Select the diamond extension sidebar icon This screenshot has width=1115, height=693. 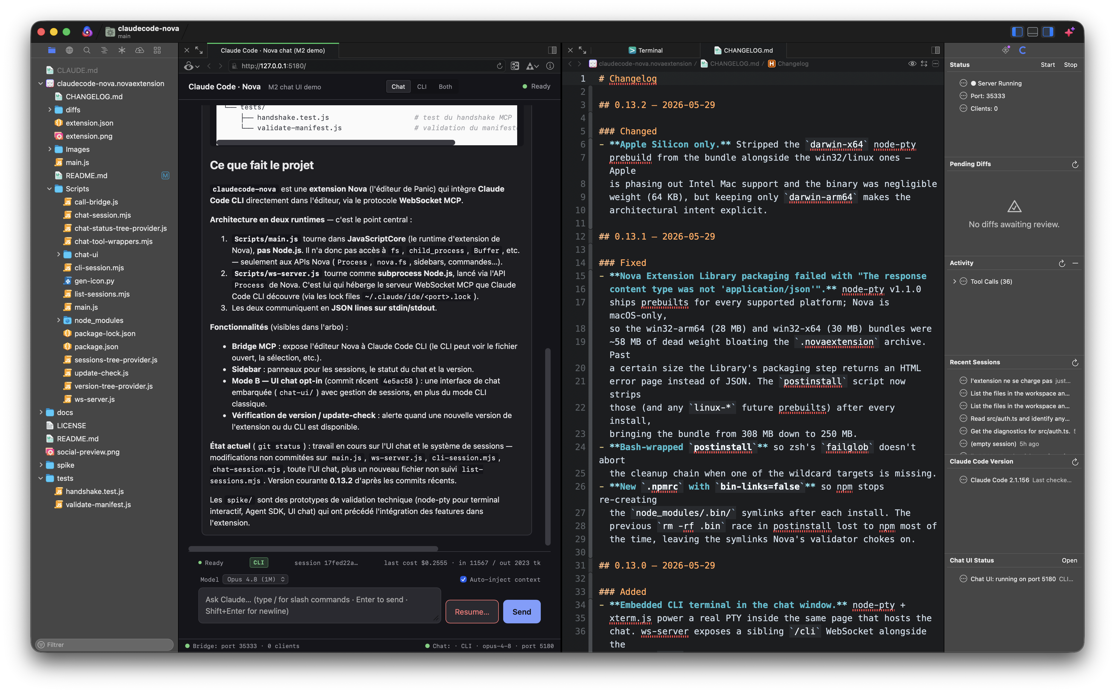(1005, 50)
